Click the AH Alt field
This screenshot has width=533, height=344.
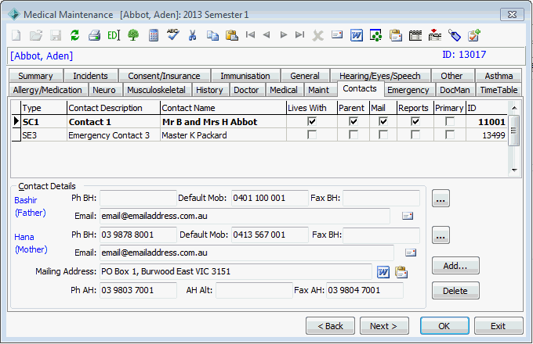point(254,291)
